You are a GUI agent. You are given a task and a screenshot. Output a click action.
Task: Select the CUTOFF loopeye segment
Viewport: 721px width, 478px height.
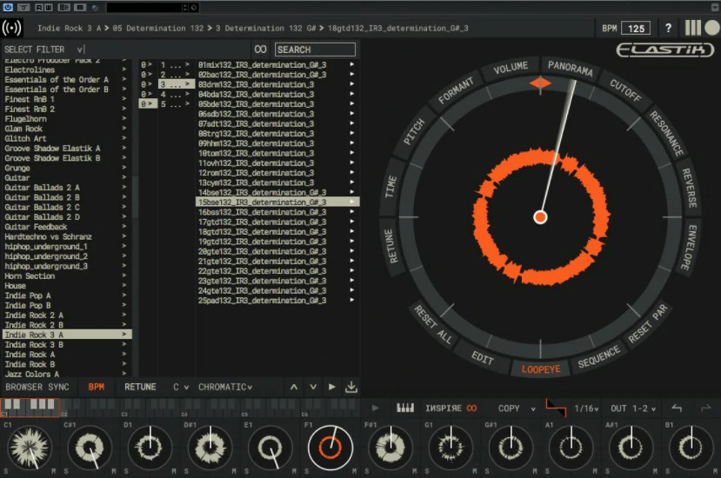(625, 90)
